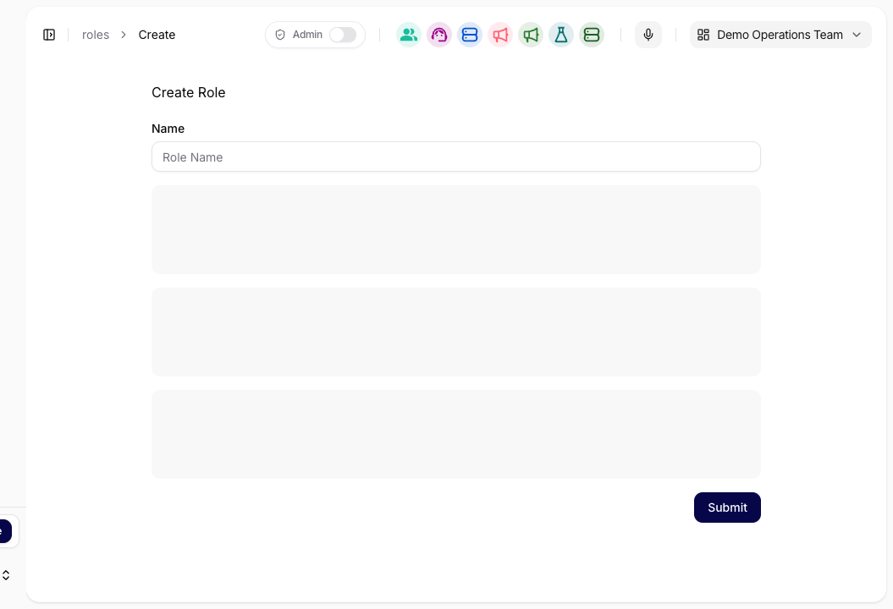Image resolution: width=893 pixels, height=609 pixels.
Task: Submit the new role form
Action: click(727, 507)
